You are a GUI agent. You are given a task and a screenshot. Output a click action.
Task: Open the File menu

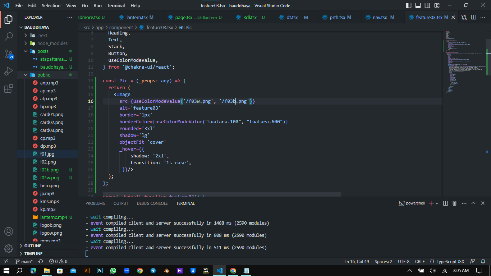(x=19, y=5)
